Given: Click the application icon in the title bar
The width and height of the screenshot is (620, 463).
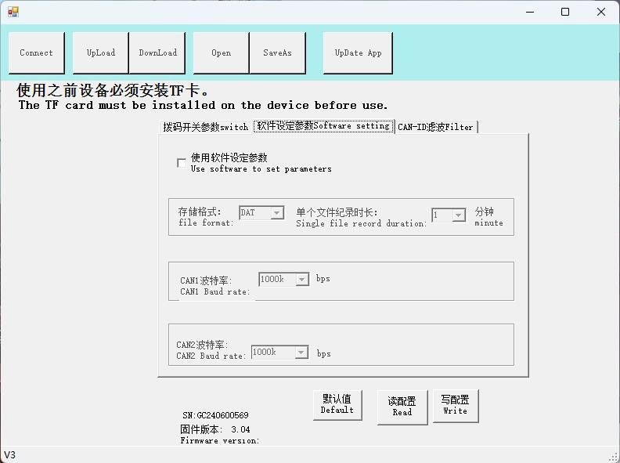Looking at the screenshot, I should (13, 12).
